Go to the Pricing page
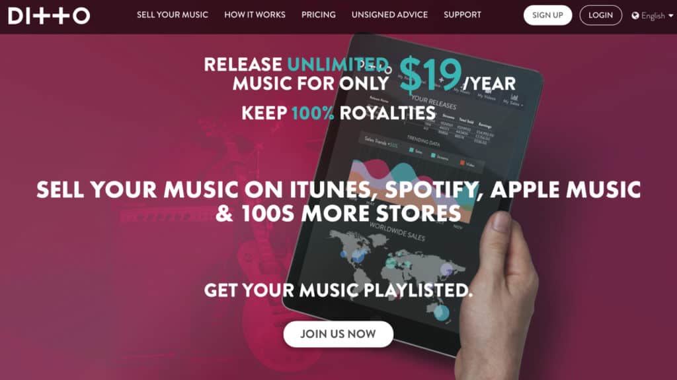 (x=319, y=15)
